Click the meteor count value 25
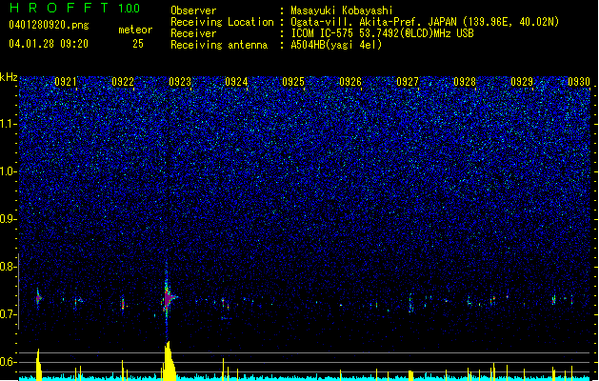 point(138,44)
